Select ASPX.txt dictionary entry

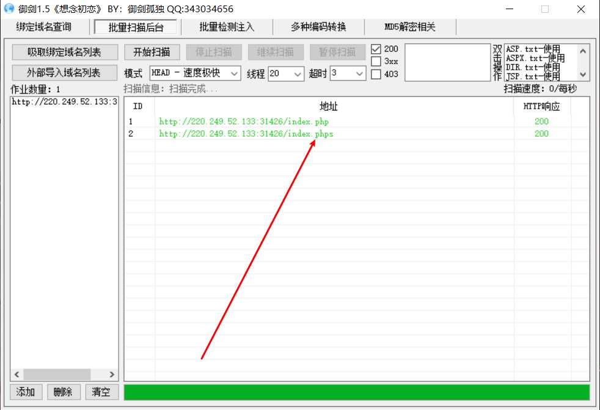(535, 58)
